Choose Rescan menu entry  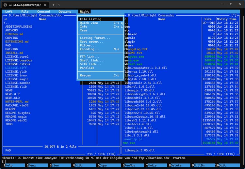[101, 75]
